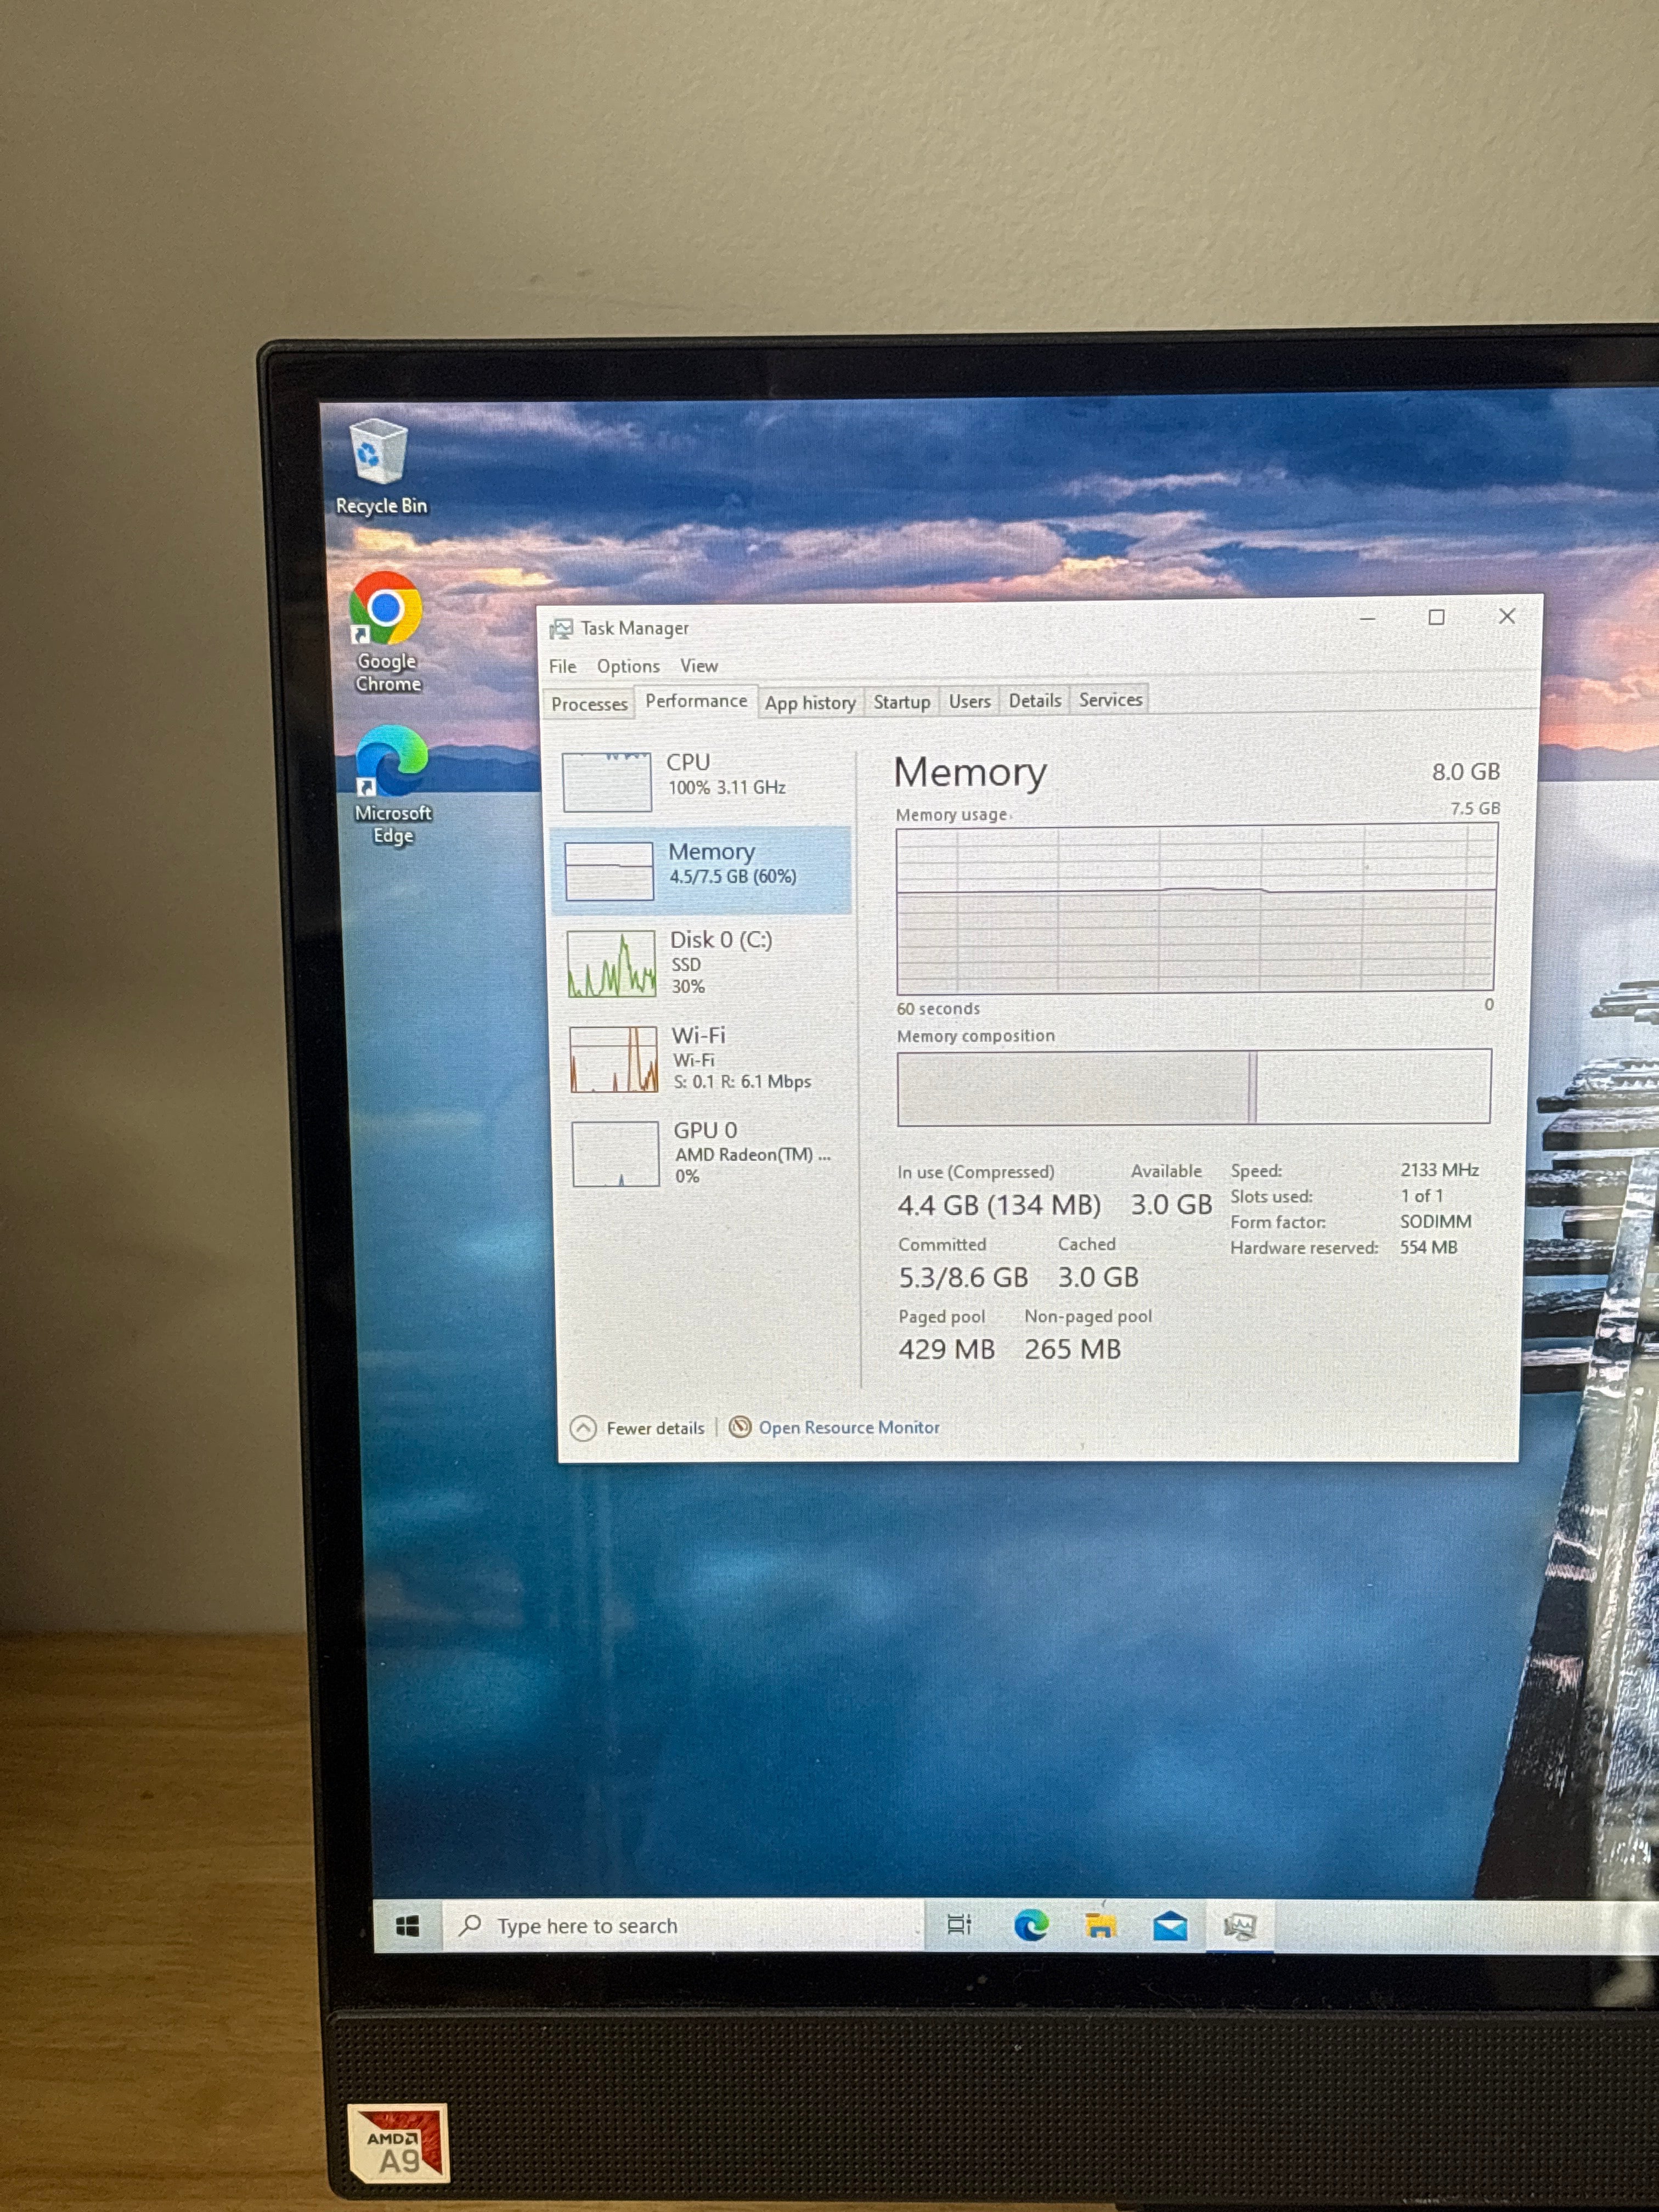Image resolution: width=1659 pixels, height=2212 pixels.
Task: Open the File menu
Action: [562, 666]
